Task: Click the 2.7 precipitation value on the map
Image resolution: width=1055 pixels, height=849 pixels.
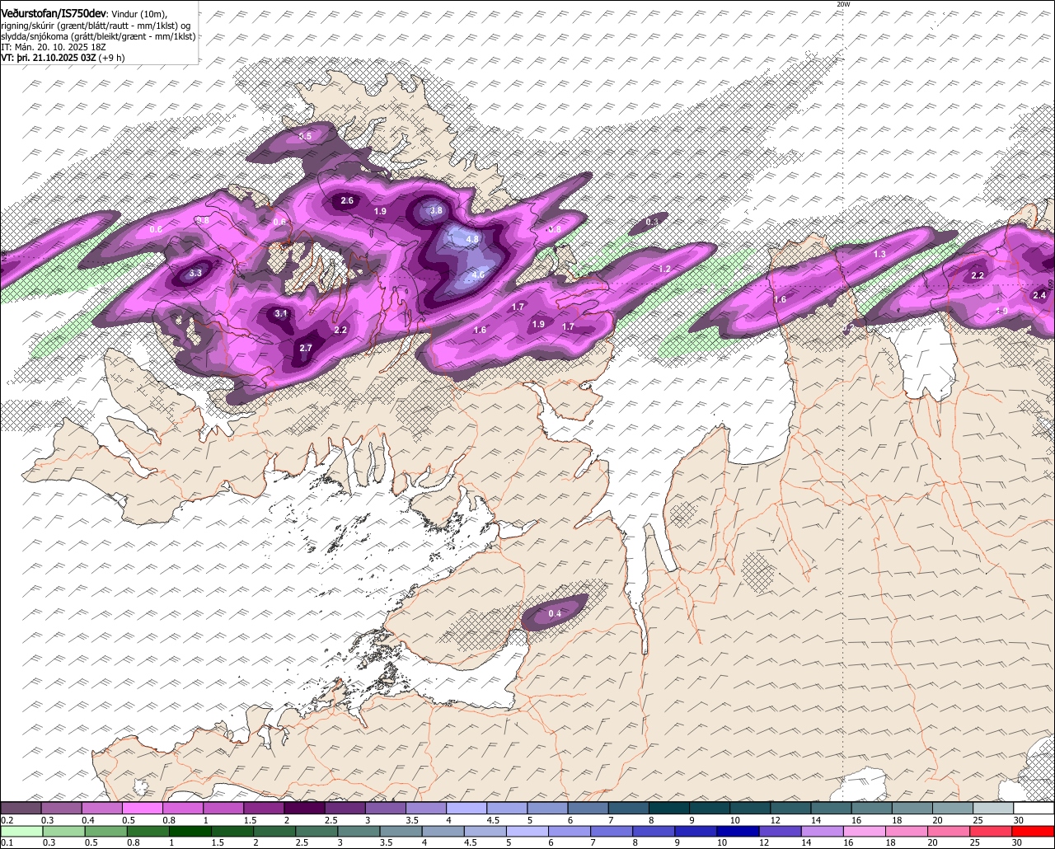Action: [306, 348]
